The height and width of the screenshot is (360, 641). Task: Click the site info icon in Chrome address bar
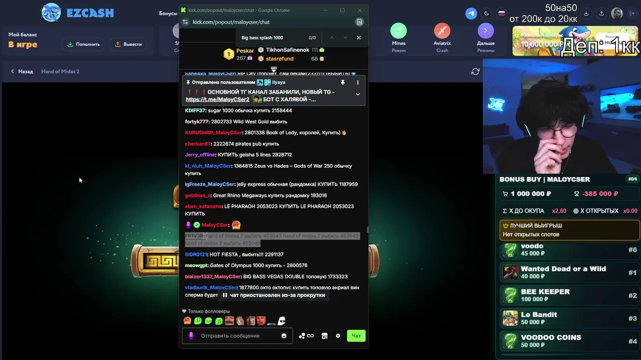click(x=185, y=22)
